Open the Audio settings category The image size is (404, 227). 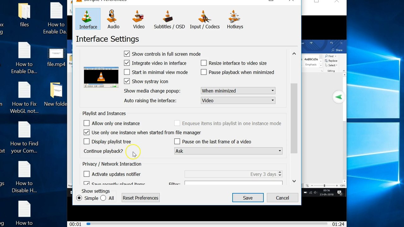coord(113,19)
